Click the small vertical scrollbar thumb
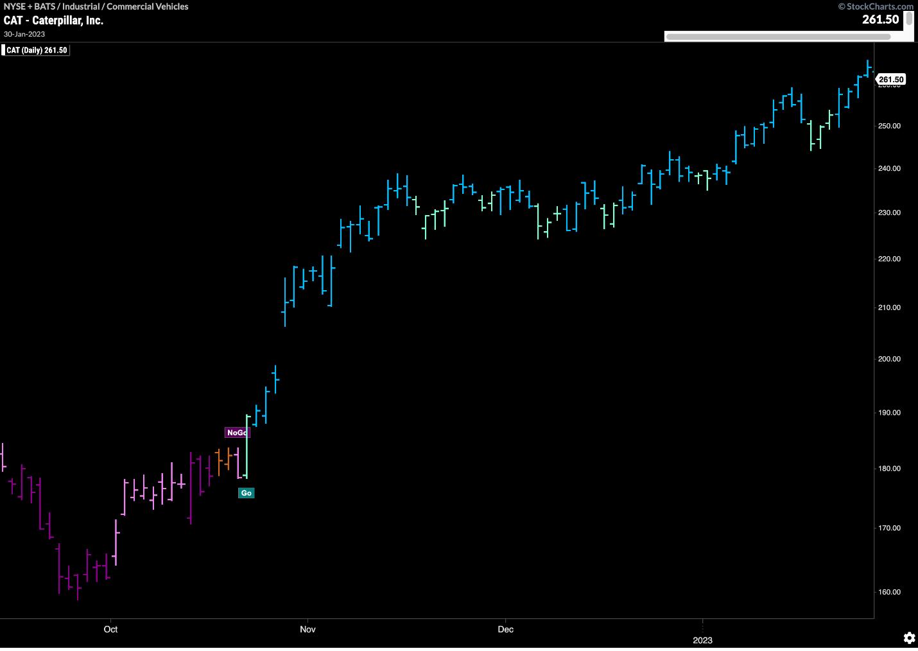This screenshot has height=651, width=918. [x=909, y=19]
